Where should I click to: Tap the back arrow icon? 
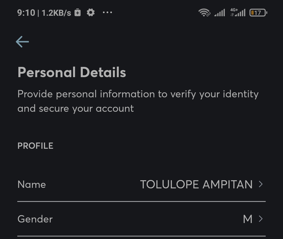pos(22,42)
